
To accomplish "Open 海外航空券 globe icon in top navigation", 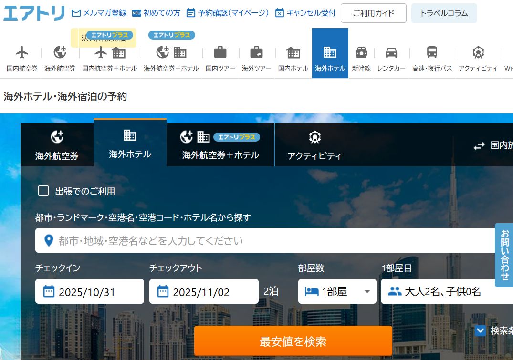I will (x=60, y=52).
